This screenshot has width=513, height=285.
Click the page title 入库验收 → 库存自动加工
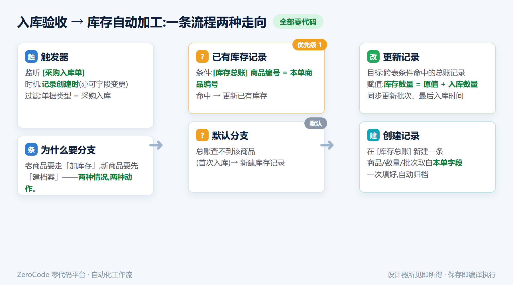[142, 22]
